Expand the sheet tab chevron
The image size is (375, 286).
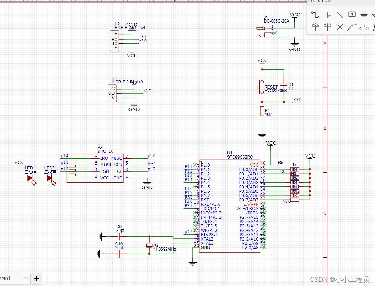point(26,278)
